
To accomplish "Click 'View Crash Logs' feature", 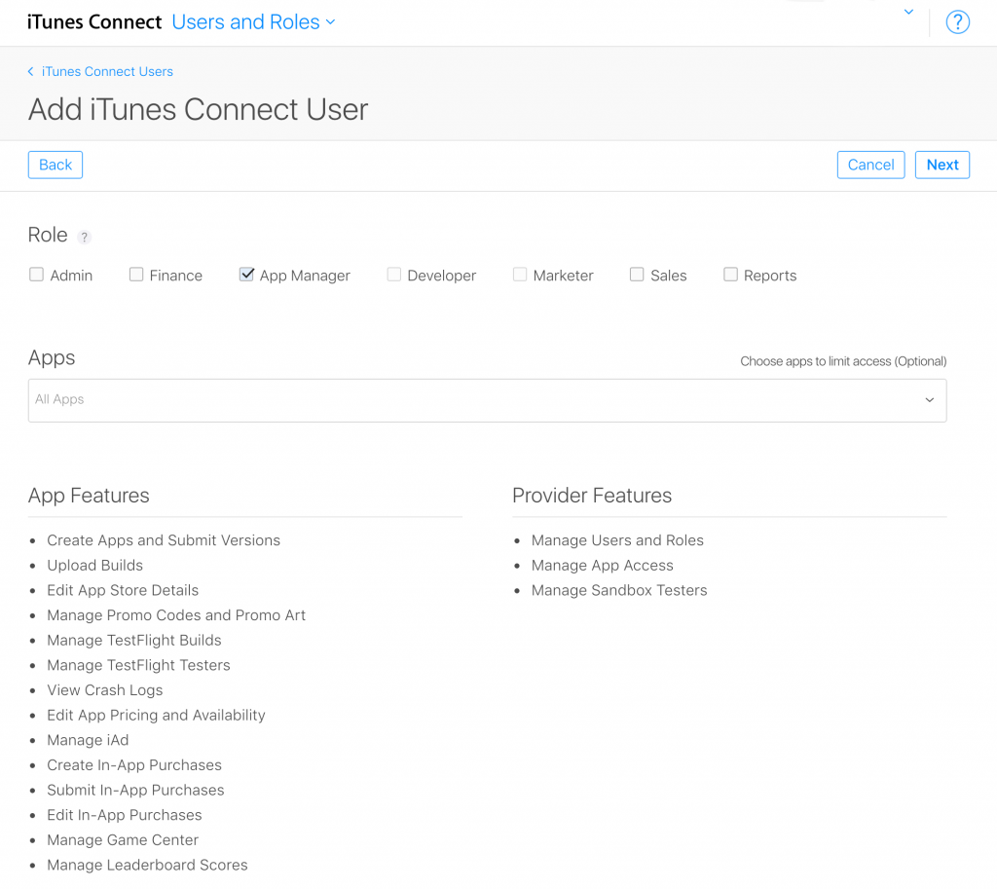I will [105, 690].
